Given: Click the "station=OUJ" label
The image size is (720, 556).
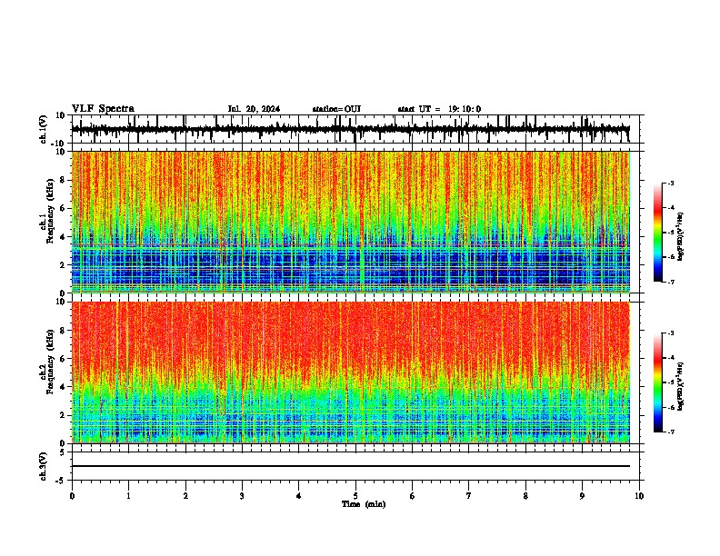Looking at the screenshot, I should pos(336,109).
